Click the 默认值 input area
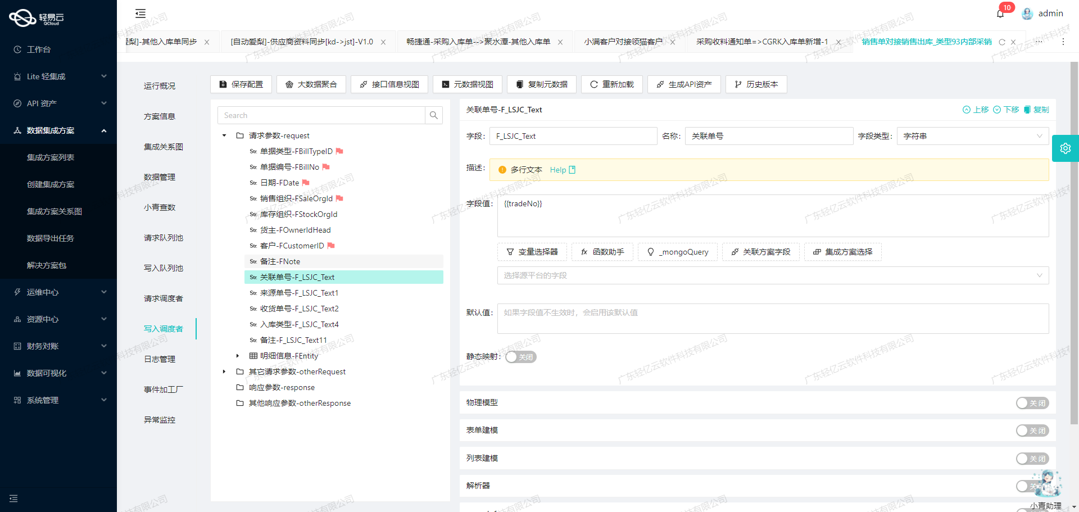1079x512 pixels. click(x=773, y=319)
